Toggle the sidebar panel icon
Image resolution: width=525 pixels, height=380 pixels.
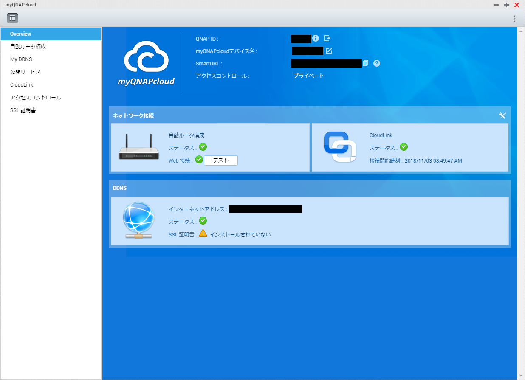click(12, 18)
